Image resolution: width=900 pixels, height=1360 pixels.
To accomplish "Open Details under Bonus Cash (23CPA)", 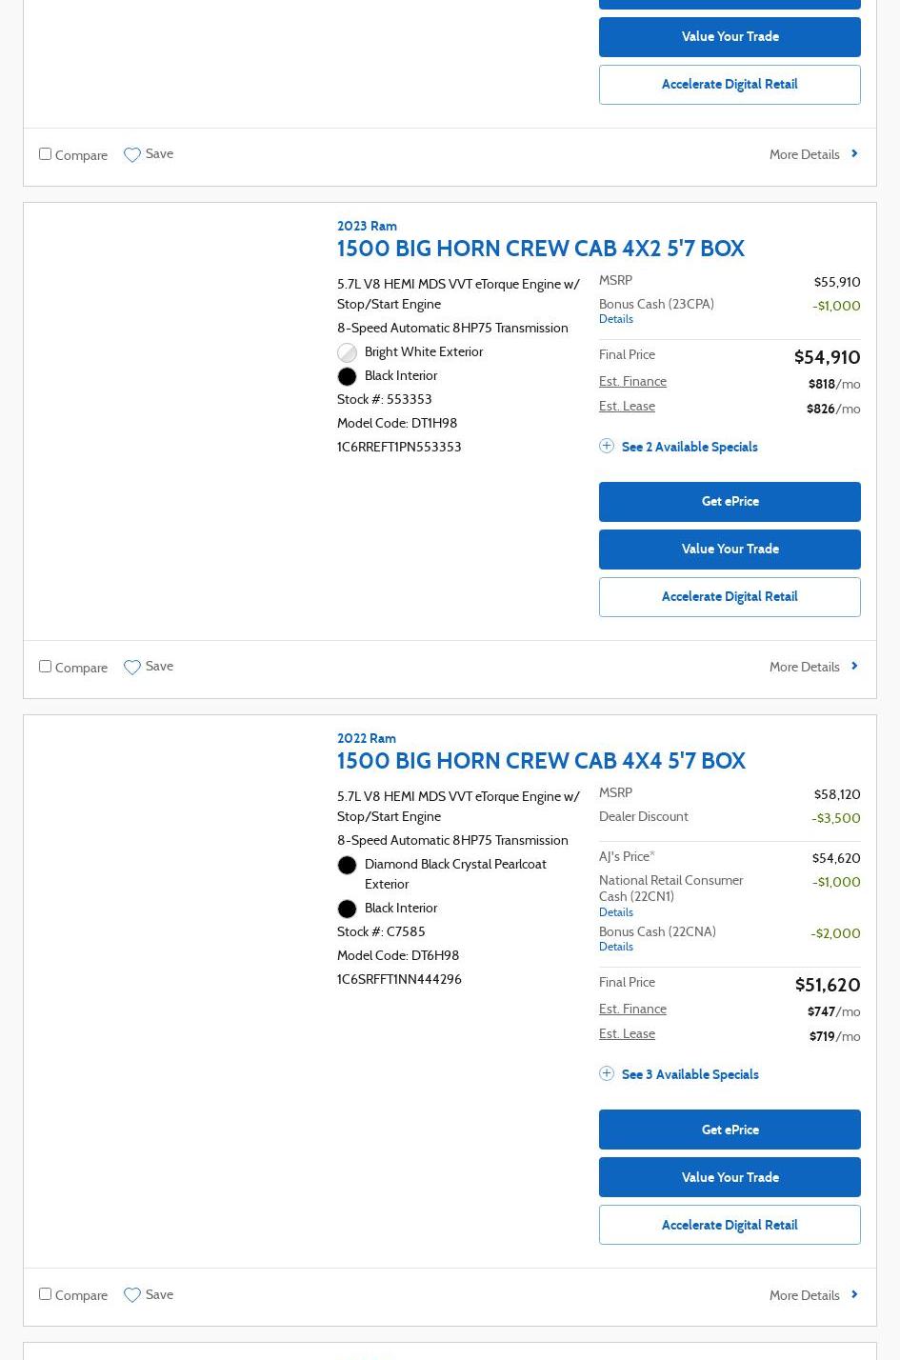I will pos(616,319).
